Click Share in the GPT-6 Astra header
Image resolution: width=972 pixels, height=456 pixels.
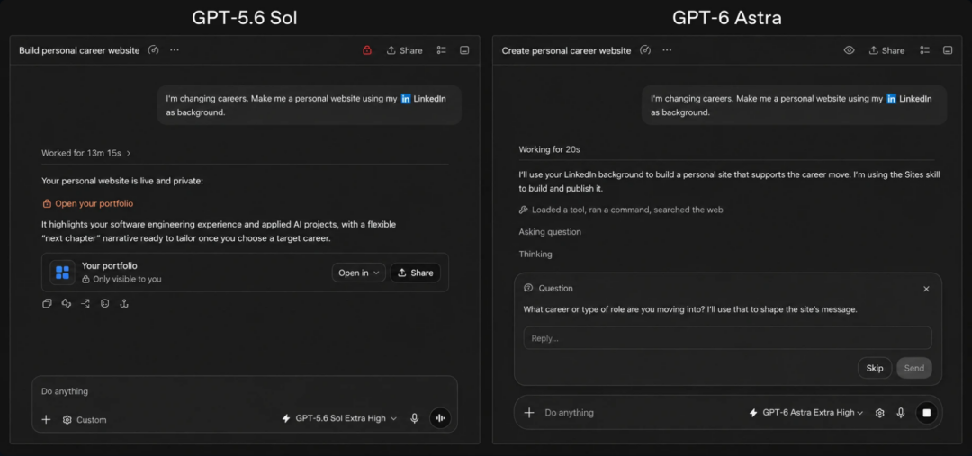click(886, 50)
